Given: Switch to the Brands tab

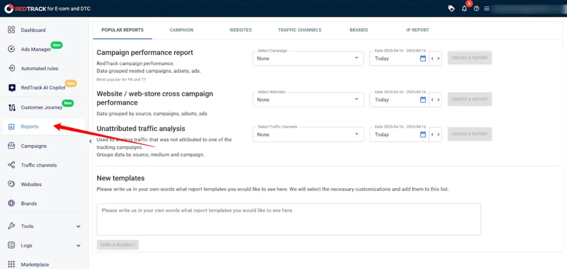Looking at the screenshot, I should click(x=359, y=30).
